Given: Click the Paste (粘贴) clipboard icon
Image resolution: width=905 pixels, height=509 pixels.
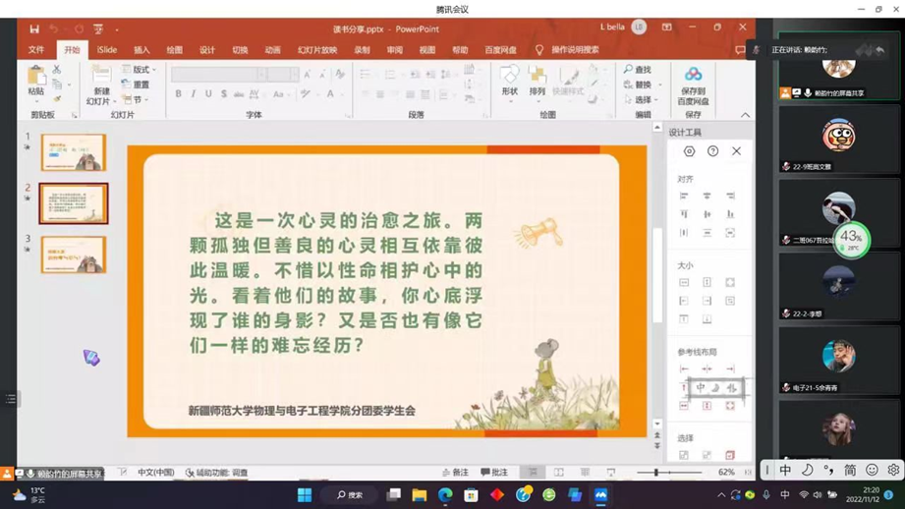Looking at the screenshot, I should (x=36, y=80).
